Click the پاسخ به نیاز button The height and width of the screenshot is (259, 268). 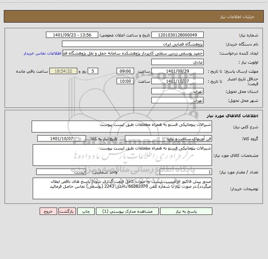186,211
